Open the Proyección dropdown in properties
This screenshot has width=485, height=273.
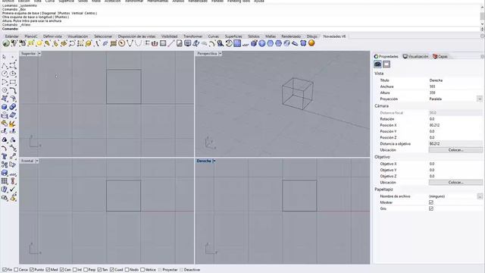pos(480,99)
